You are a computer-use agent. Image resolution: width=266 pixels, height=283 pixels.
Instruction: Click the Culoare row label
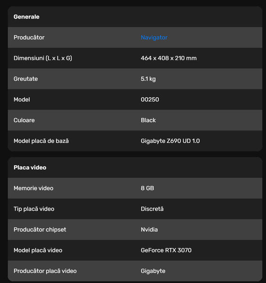click(24, 120)
